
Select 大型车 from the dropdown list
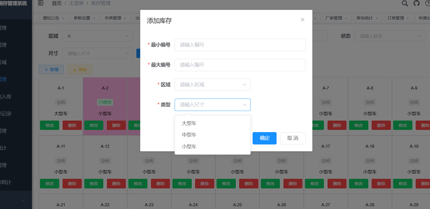click(x=213, y=123)
